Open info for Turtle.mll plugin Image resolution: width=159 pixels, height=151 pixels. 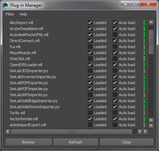coord(144,113)
